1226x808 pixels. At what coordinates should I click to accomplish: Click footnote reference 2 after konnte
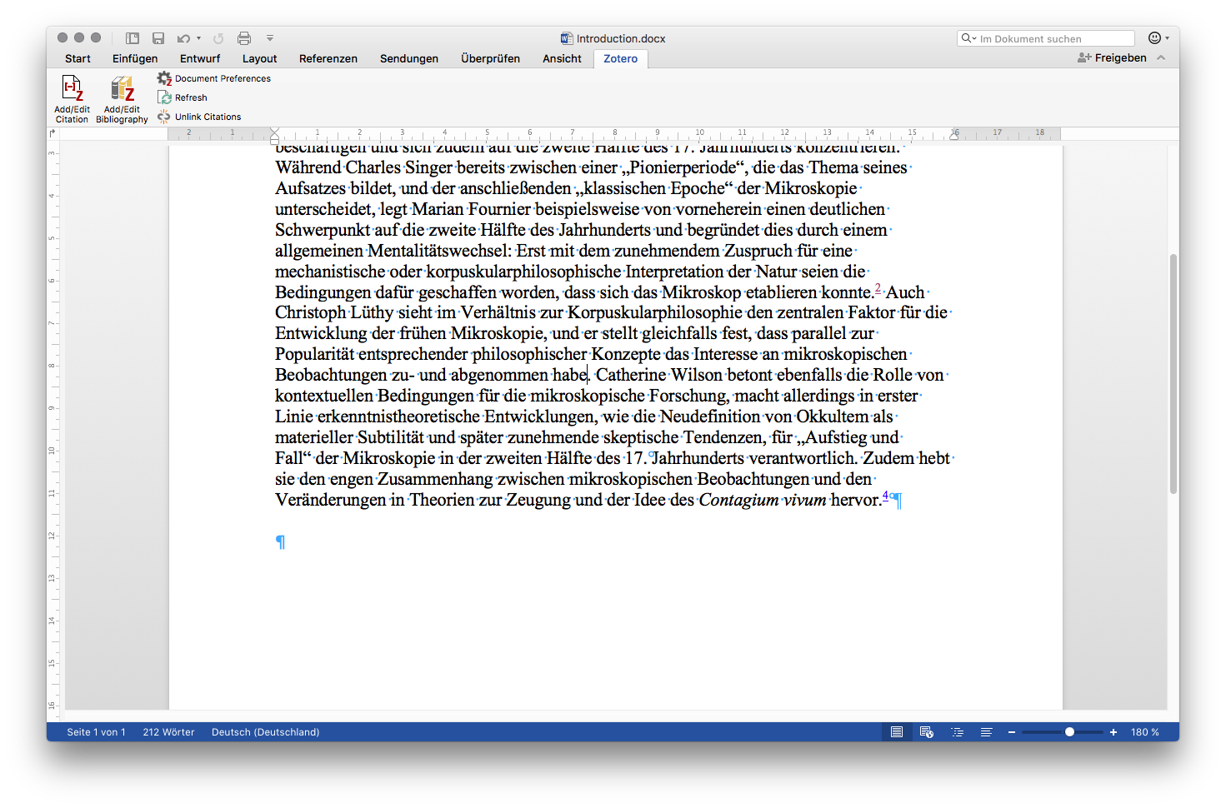878,288
